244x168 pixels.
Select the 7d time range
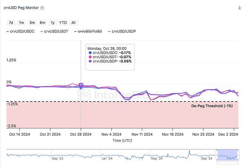(11, 23)
